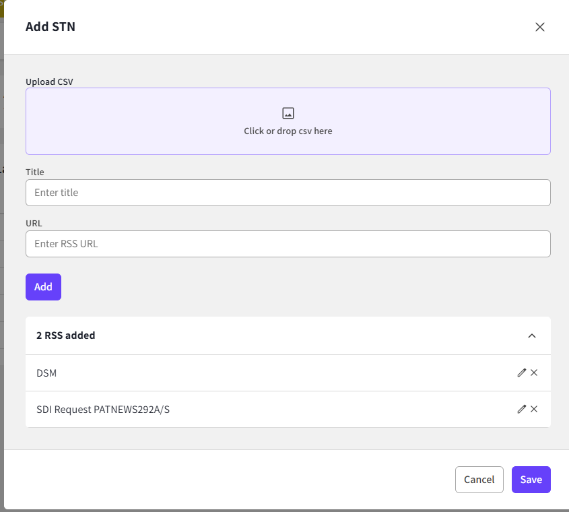Save the STN feeds
The width and height of the screenshot is (569, 512).
[531, 480]
